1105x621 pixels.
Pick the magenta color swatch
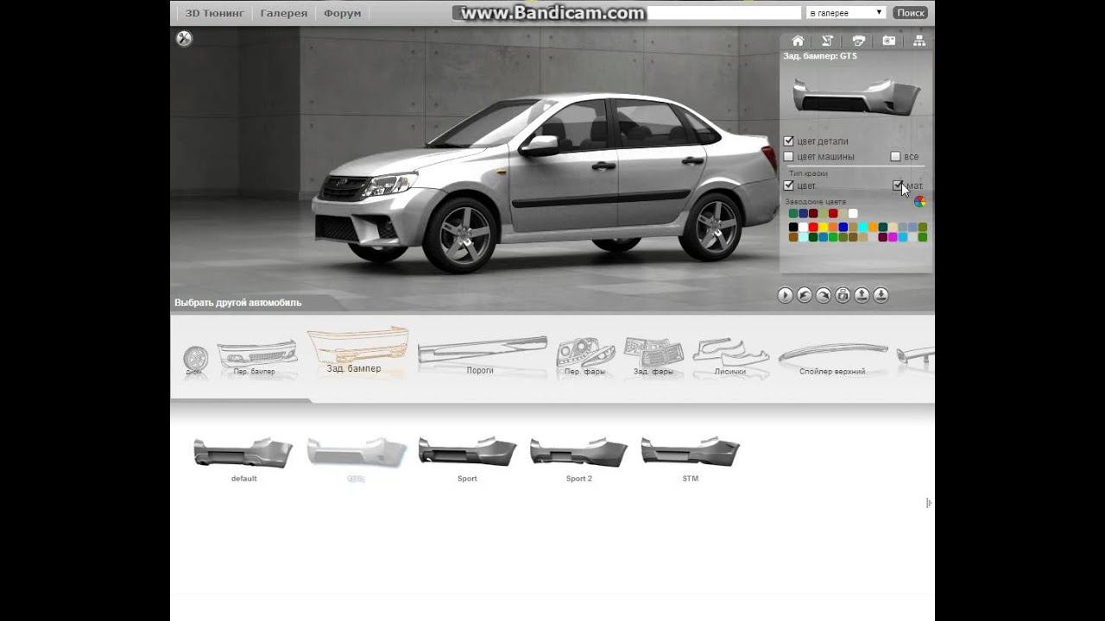coord(893,237)
